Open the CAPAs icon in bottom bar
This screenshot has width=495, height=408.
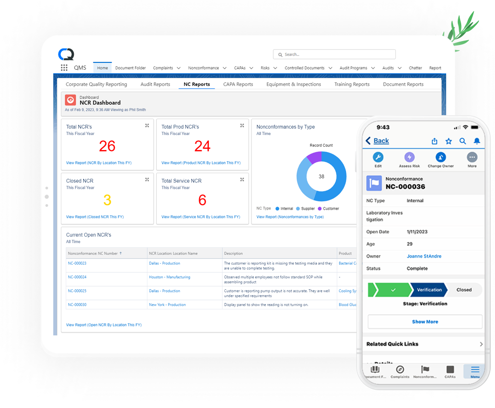[450, 370]
